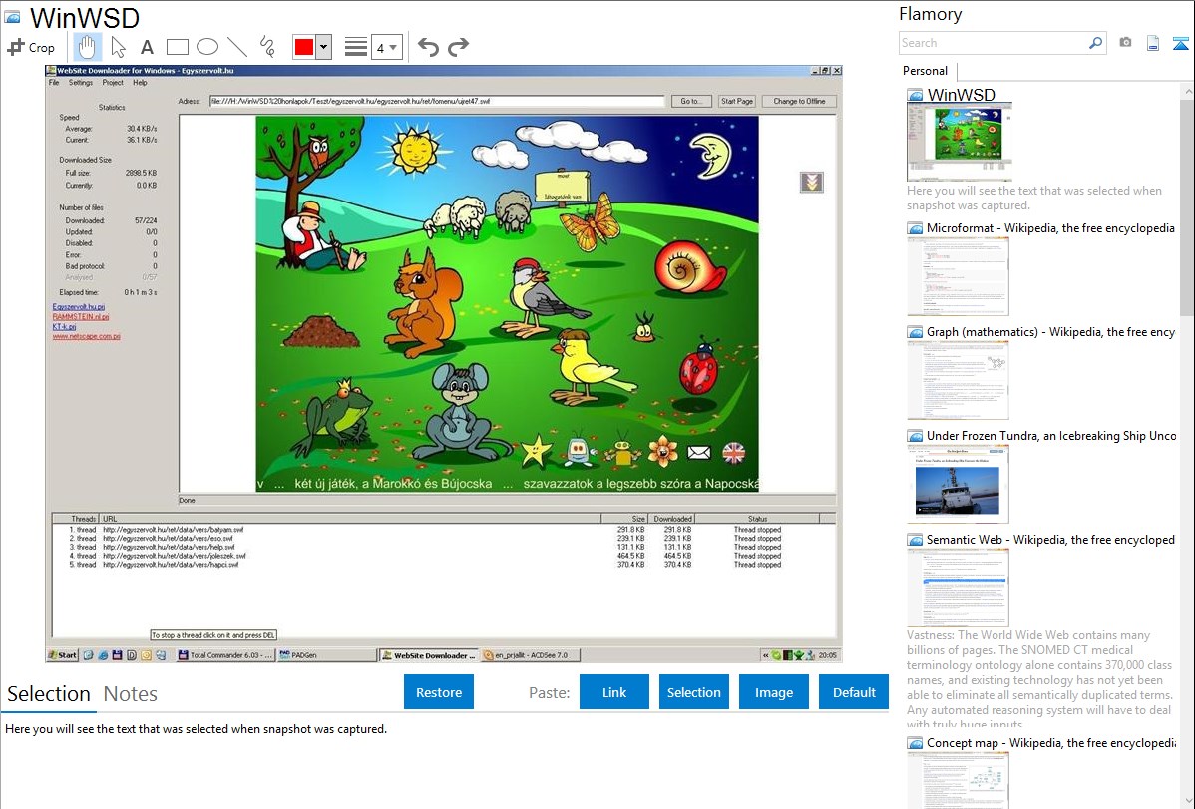
Task: Redo the last undone edit
Action: [x=458, y=47]
